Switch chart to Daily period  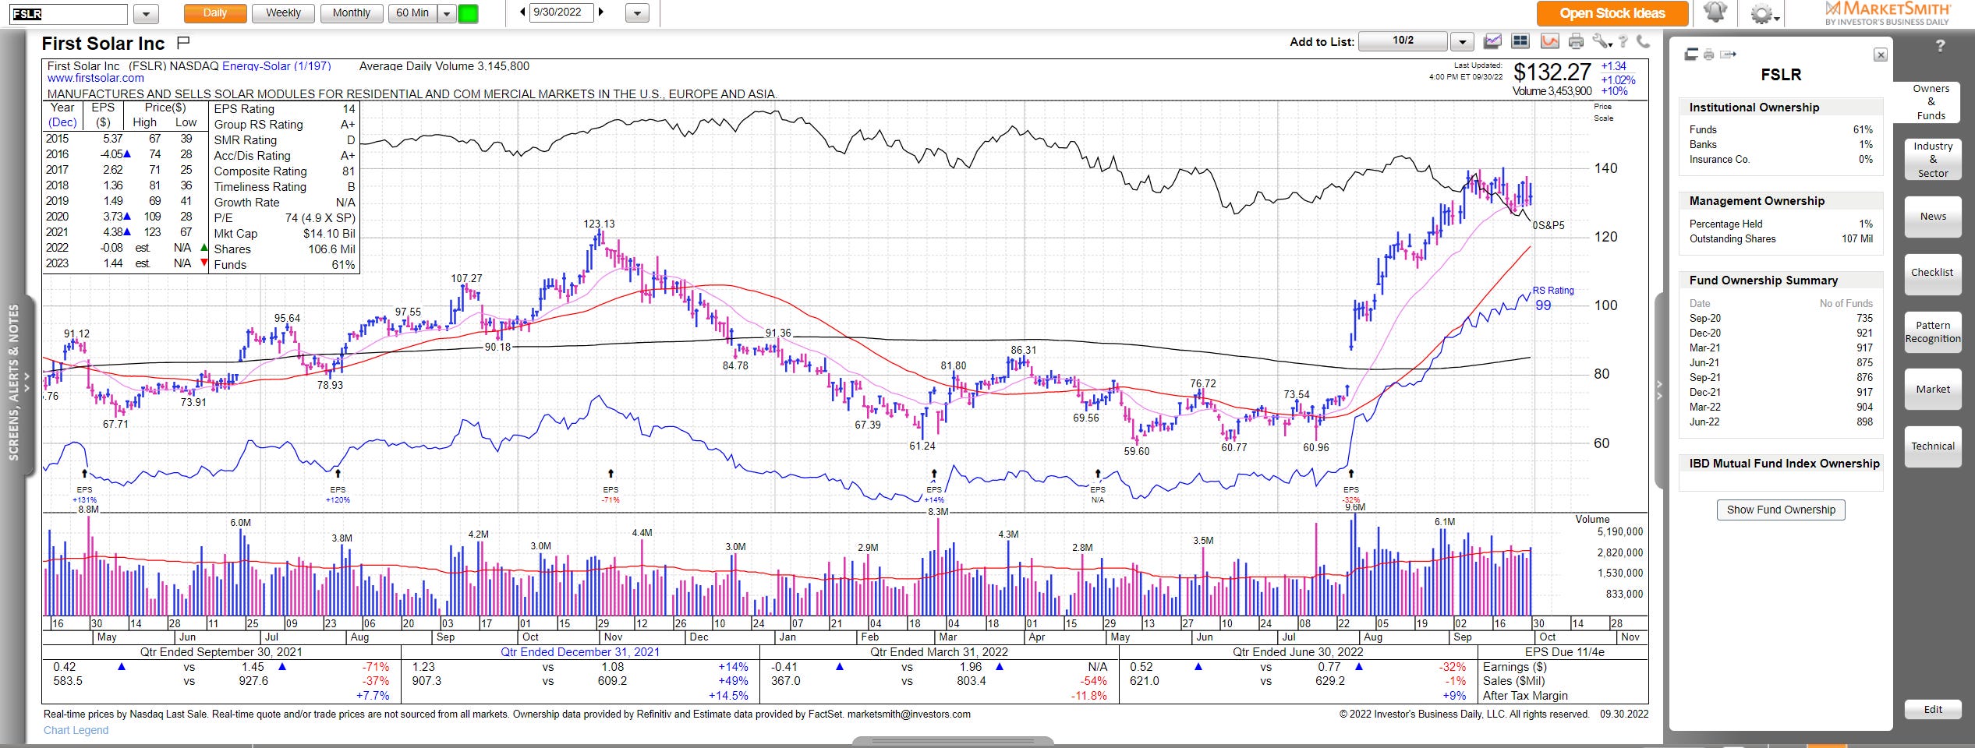[215, 13]
